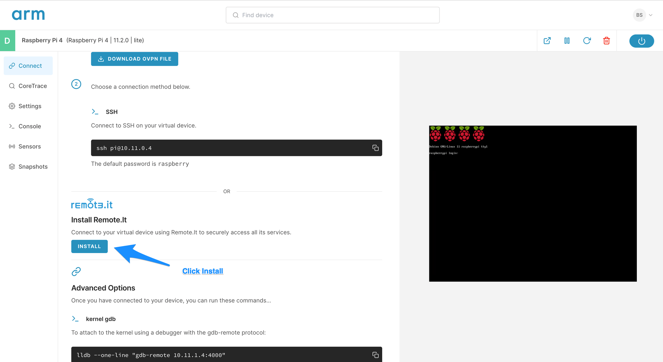Click the open in new window icon

click(x=547, y=41)
